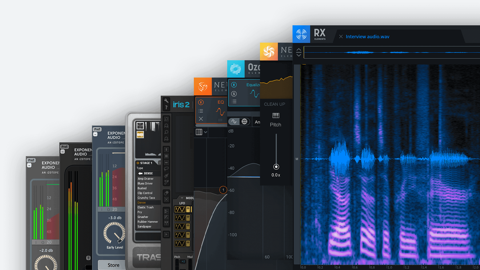
Task: Collapse black Exponential Audio plugin with minus
Action: pyautogui.click(x=63, y=152)
